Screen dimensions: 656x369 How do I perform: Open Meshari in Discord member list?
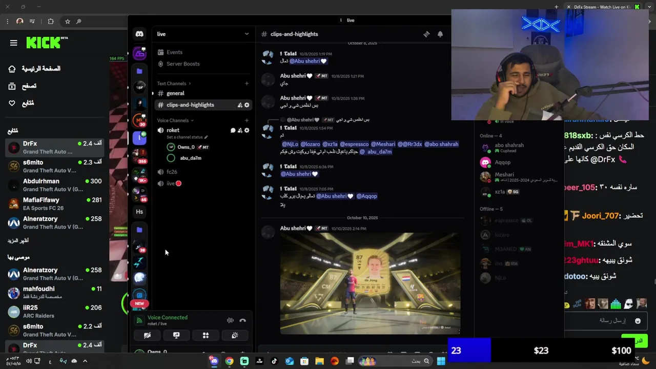519,177
